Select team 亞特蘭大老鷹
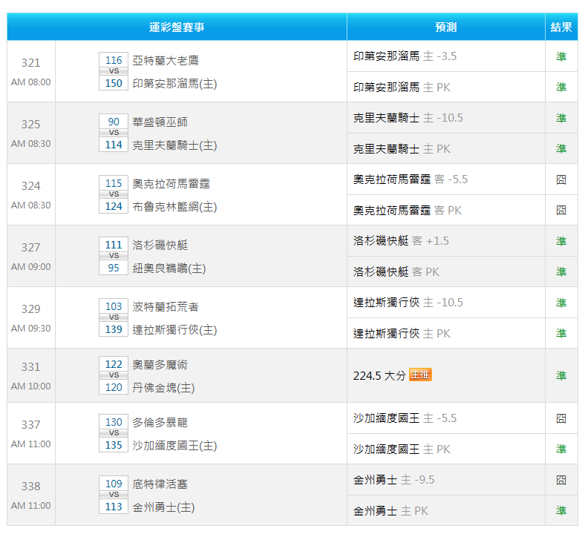The width and height of the screenshot is (582, 537). [166, 60]
